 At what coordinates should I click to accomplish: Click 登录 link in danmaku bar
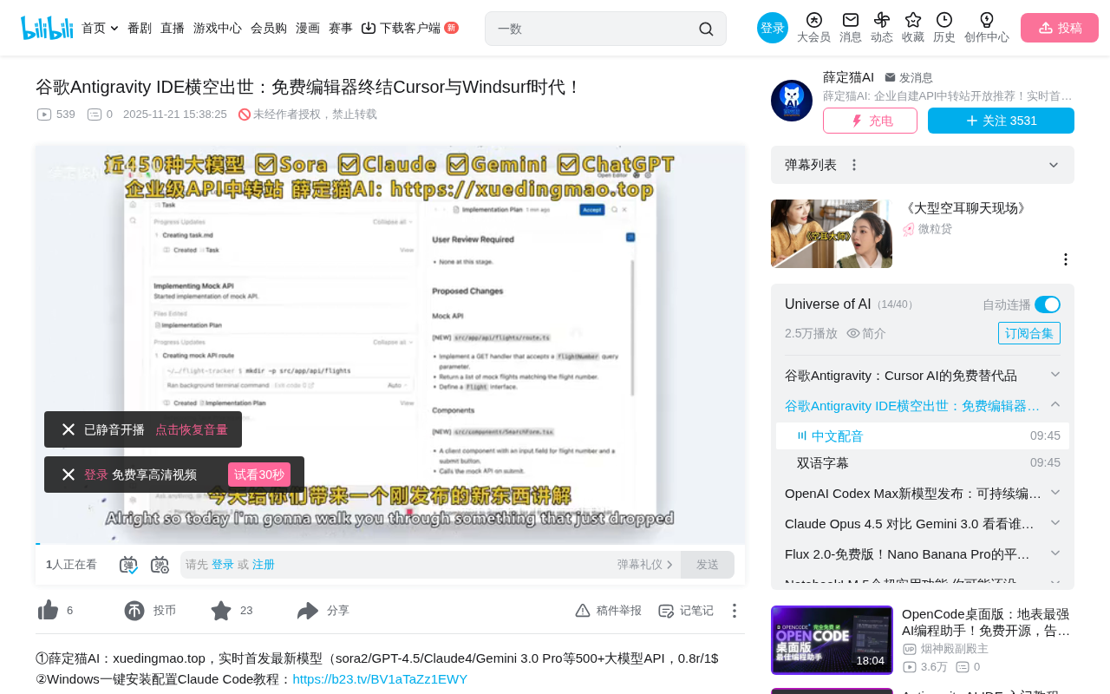(223, 565)
